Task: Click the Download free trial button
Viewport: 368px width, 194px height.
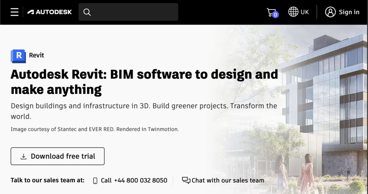Action: click(x=57, y=156)
